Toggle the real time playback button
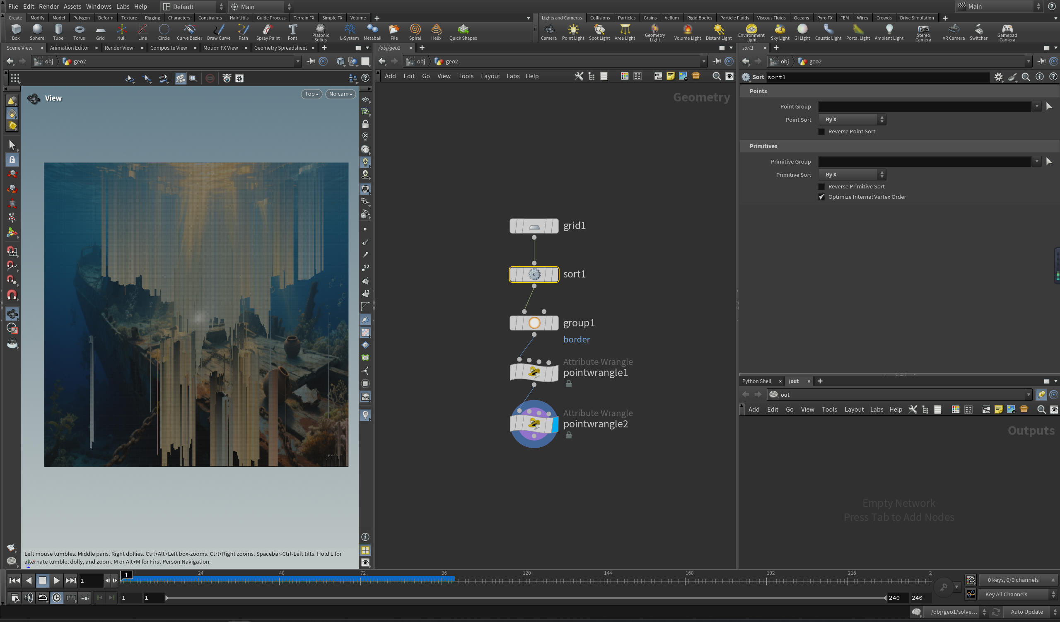Image resolution: width=1060 pixels, height=622 pixels. 57,598
